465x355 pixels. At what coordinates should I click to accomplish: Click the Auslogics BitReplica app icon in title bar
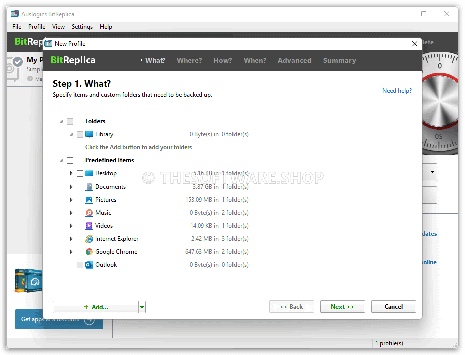(14, 14)
